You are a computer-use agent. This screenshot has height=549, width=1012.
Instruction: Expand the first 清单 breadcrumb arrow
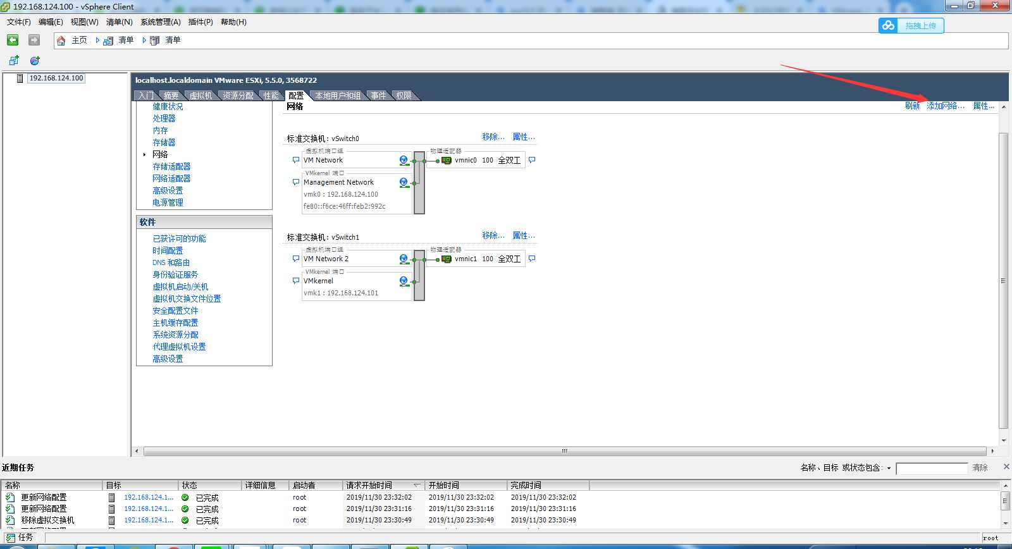click(x=97, y=40)
